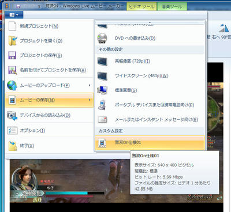
Task: Click the widescreen 480p monitor icon
Action: click(x=102, y=76)
